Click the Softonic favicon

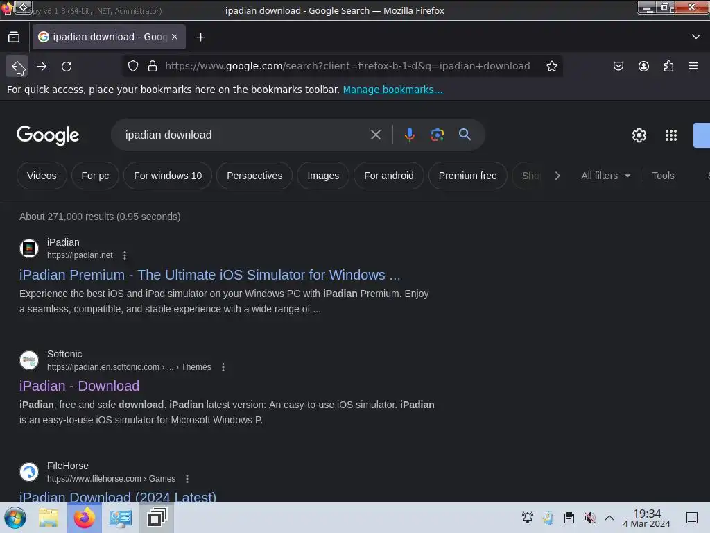pyautogui.click(x=29, y=360)
